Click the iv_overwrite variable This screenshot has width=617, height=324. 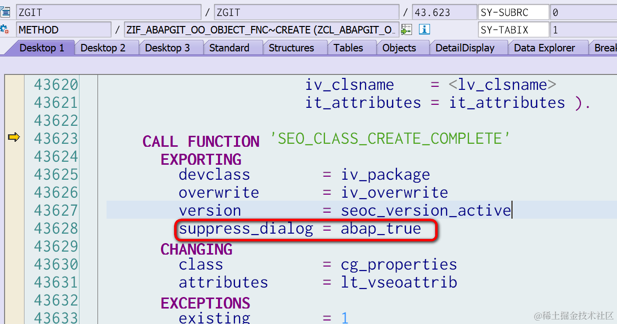[394, 192]
